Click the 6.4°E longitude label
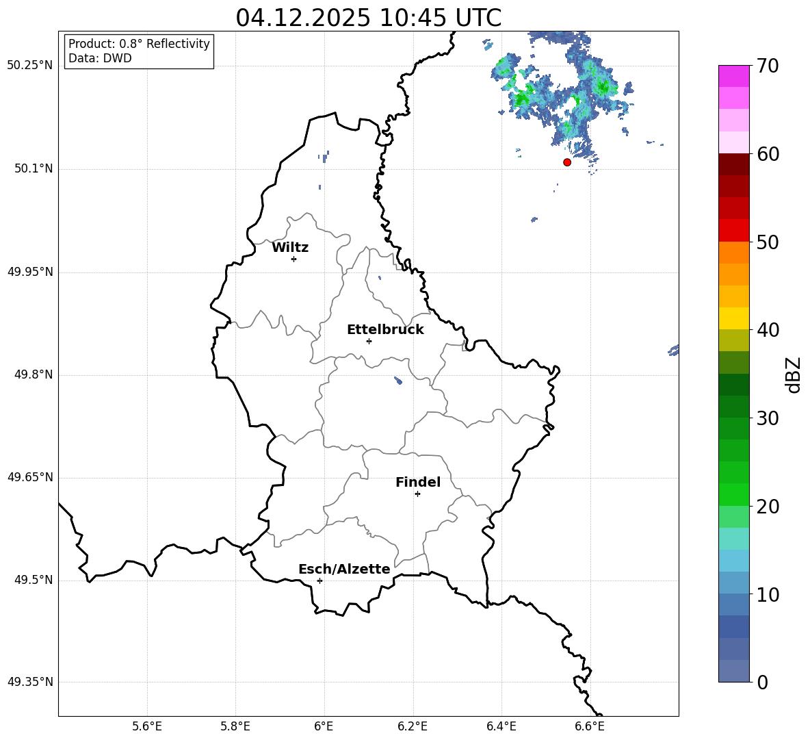This screenshot has width=810, height=740. [501, 726]
